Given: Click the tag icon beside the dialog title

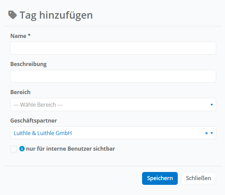Looking at the screenshot, I should pyautogui.click(x=13, y=15).
